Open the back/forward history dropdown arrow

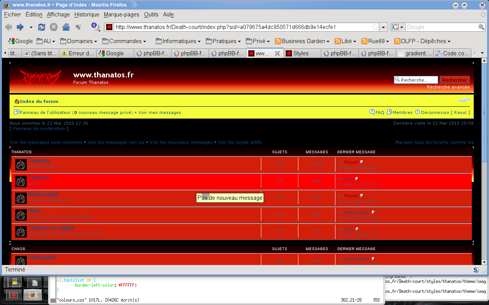coord(31,27)
